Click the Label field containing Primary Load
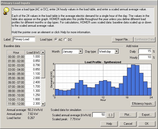Viewport: 158px width, 129px height. click(x=24, y=39)
